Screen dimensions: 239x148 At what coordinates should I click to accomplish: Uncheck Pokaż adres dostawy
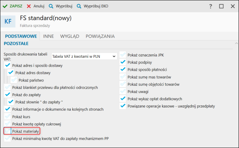coord(11,73)
